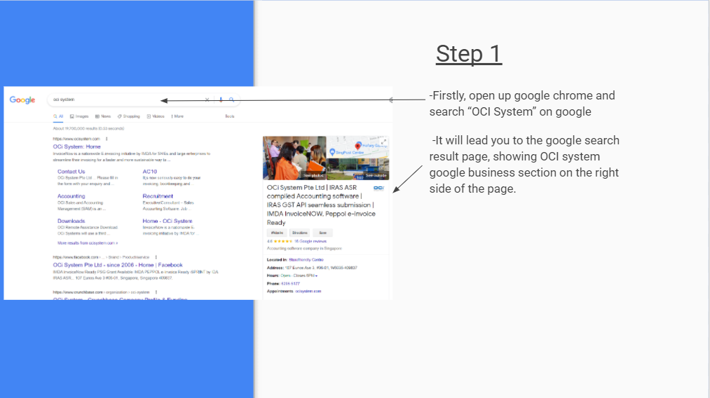Viewport: 710px width, 398px height.
Task: Click the three-dot menu beside crunchbase.com URL
Action: (156, 292)
